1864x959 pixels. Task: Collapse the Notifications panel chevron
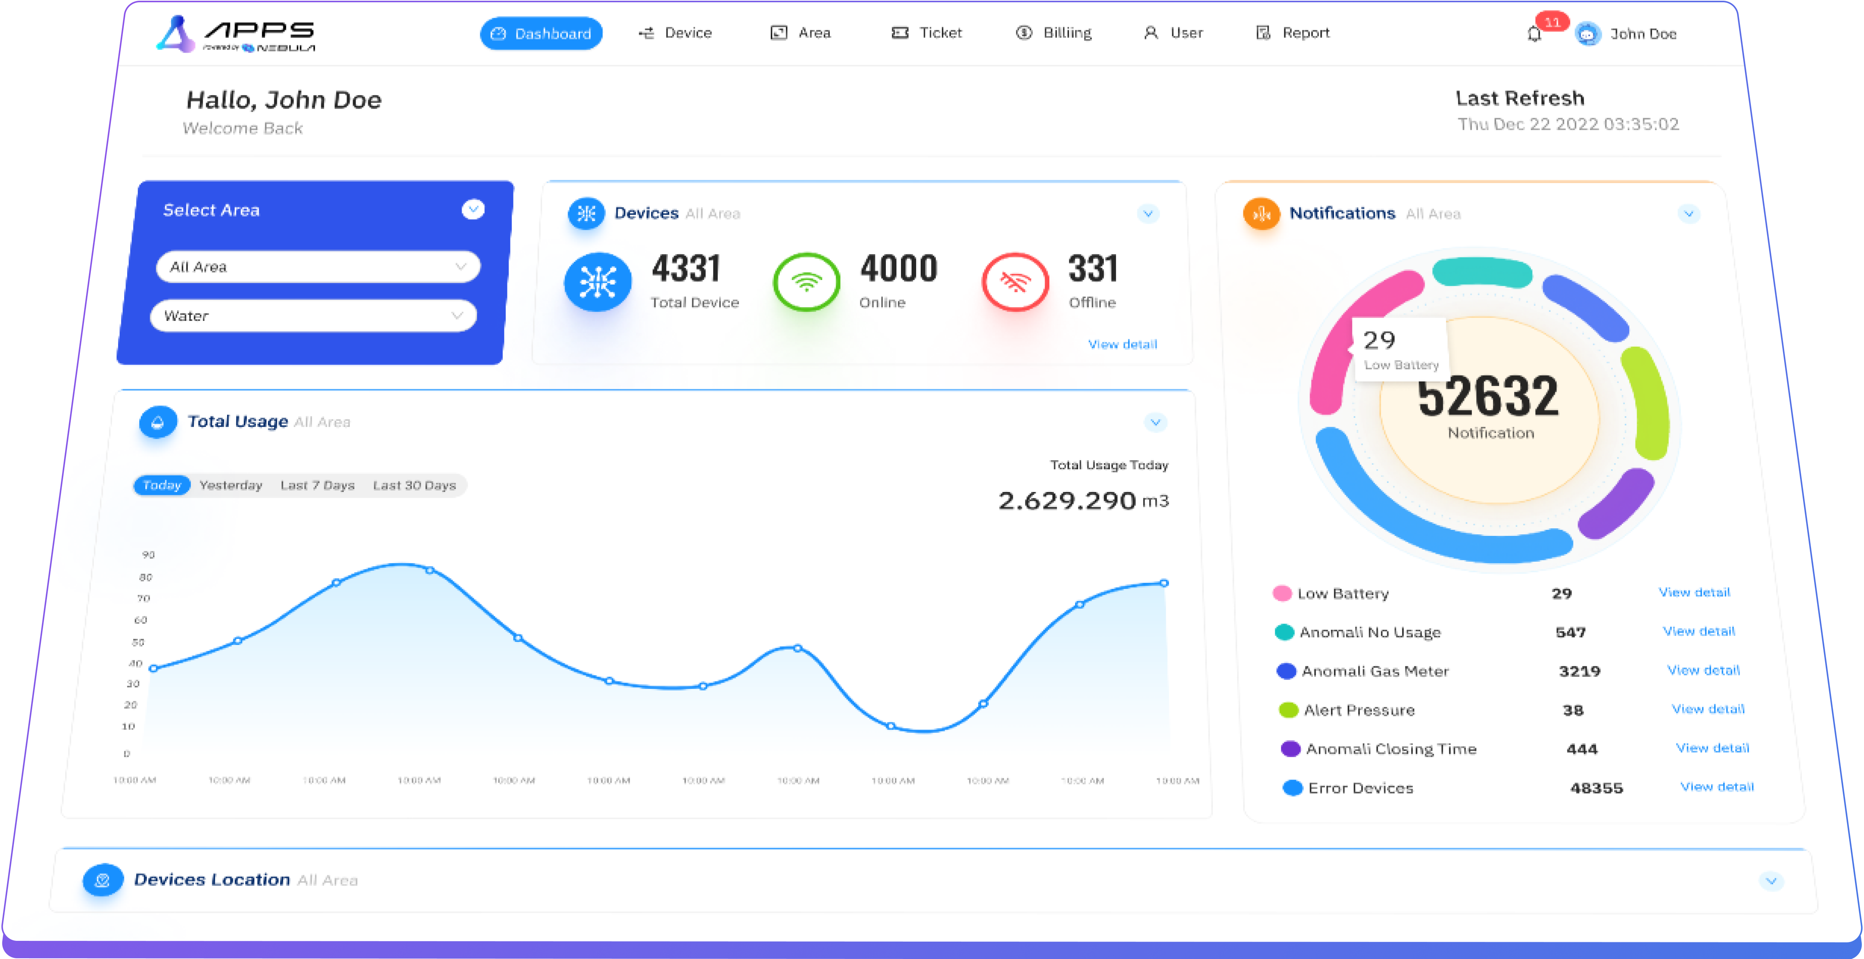point(1688,213)
